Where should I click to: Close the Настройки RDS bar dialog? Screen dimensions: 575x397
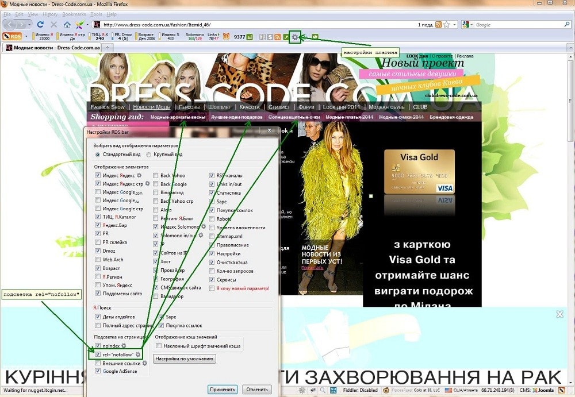(269, 130)
